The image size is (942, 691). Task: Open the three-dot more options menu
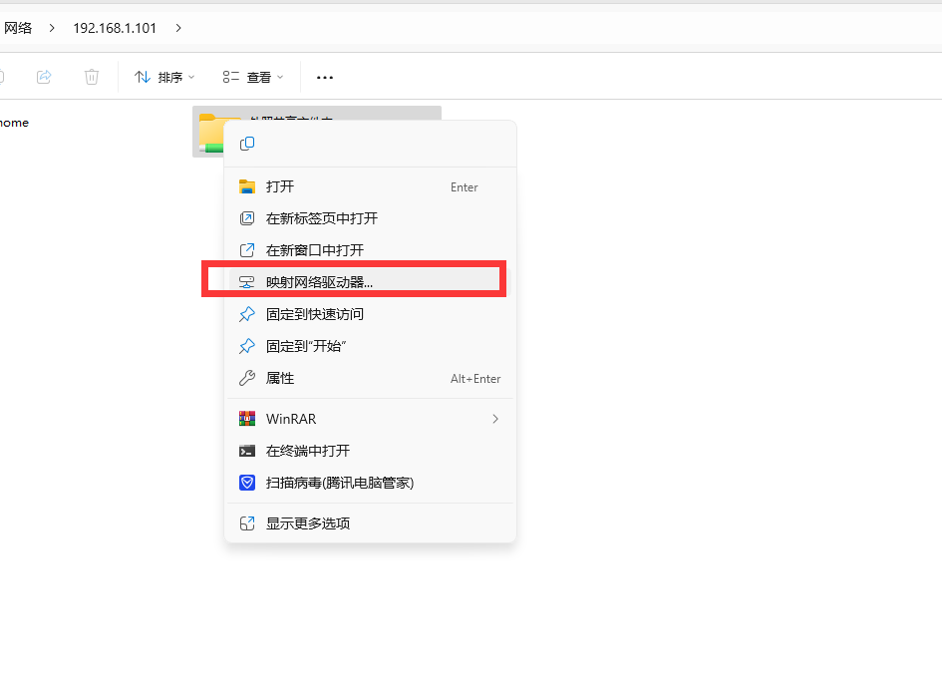(x=324, y=77)
